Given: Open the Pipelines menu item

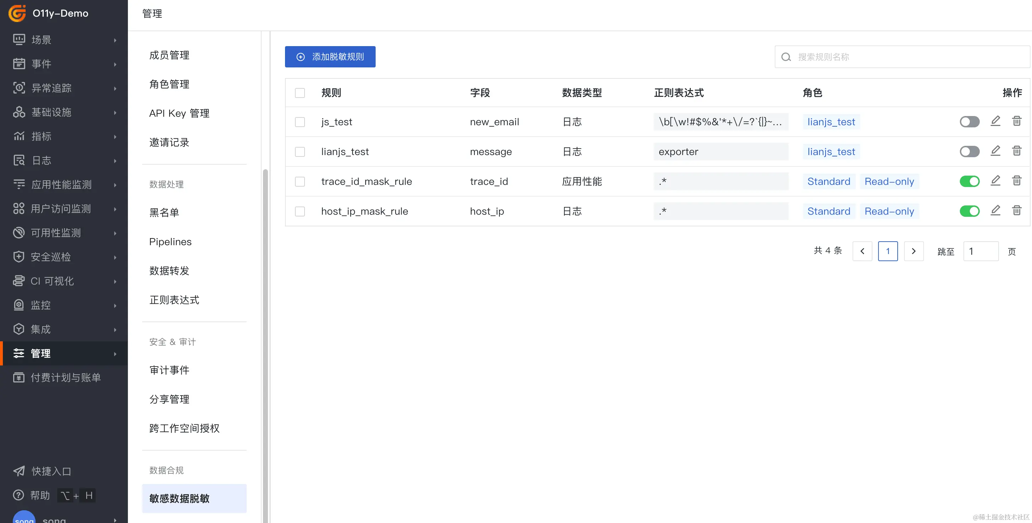Looking at the screenshot, I should [x=170, y=242].
